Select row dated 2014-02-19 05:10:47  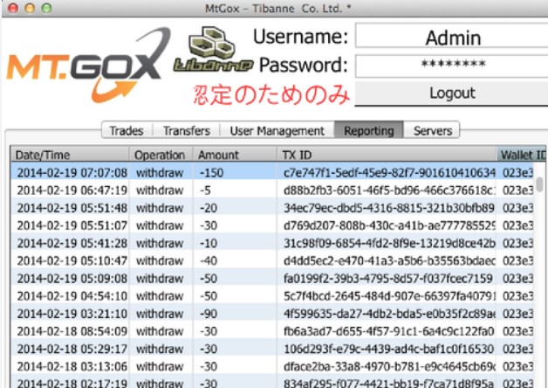272,260
